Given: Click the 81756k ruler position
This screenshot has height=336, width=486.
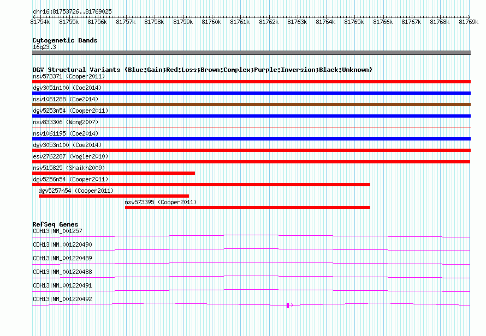Looking at the screenshot, I should (x=97, y=22).
